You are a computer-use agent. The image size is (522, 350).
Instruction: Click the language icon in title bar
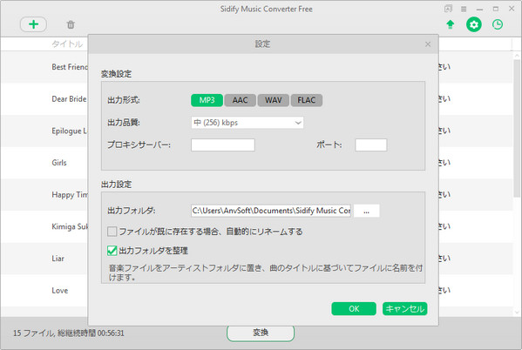click(449, 9)
